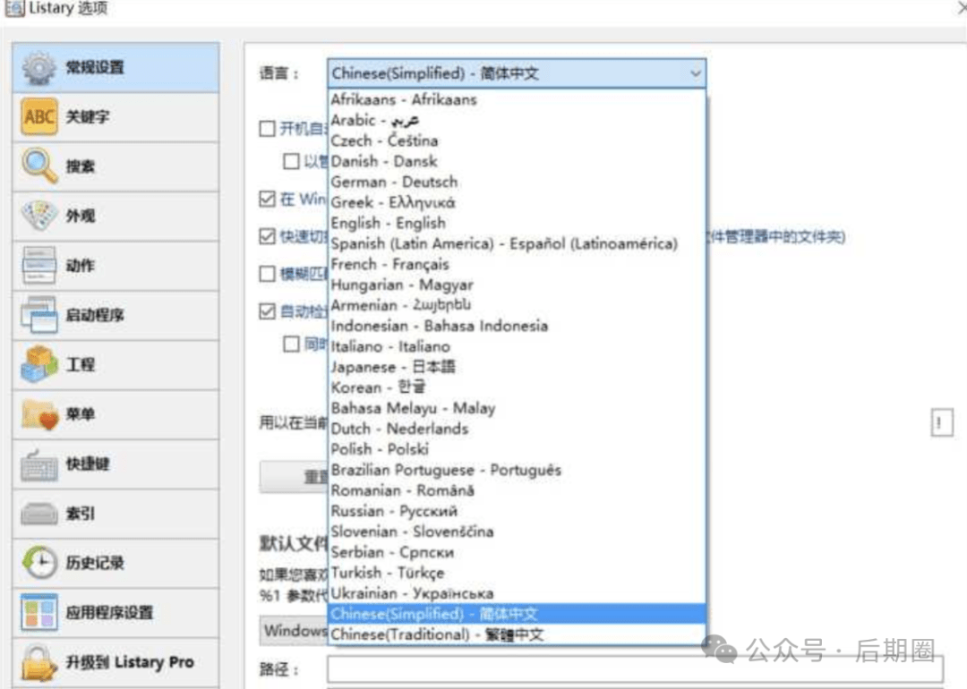Click the Upgrade to Listary Pro lock icon

point(39,662)
